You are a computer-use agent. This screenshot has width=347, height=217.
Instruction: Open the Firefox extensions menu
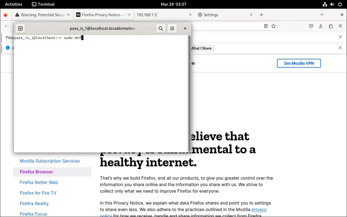[x=330, y=26]
